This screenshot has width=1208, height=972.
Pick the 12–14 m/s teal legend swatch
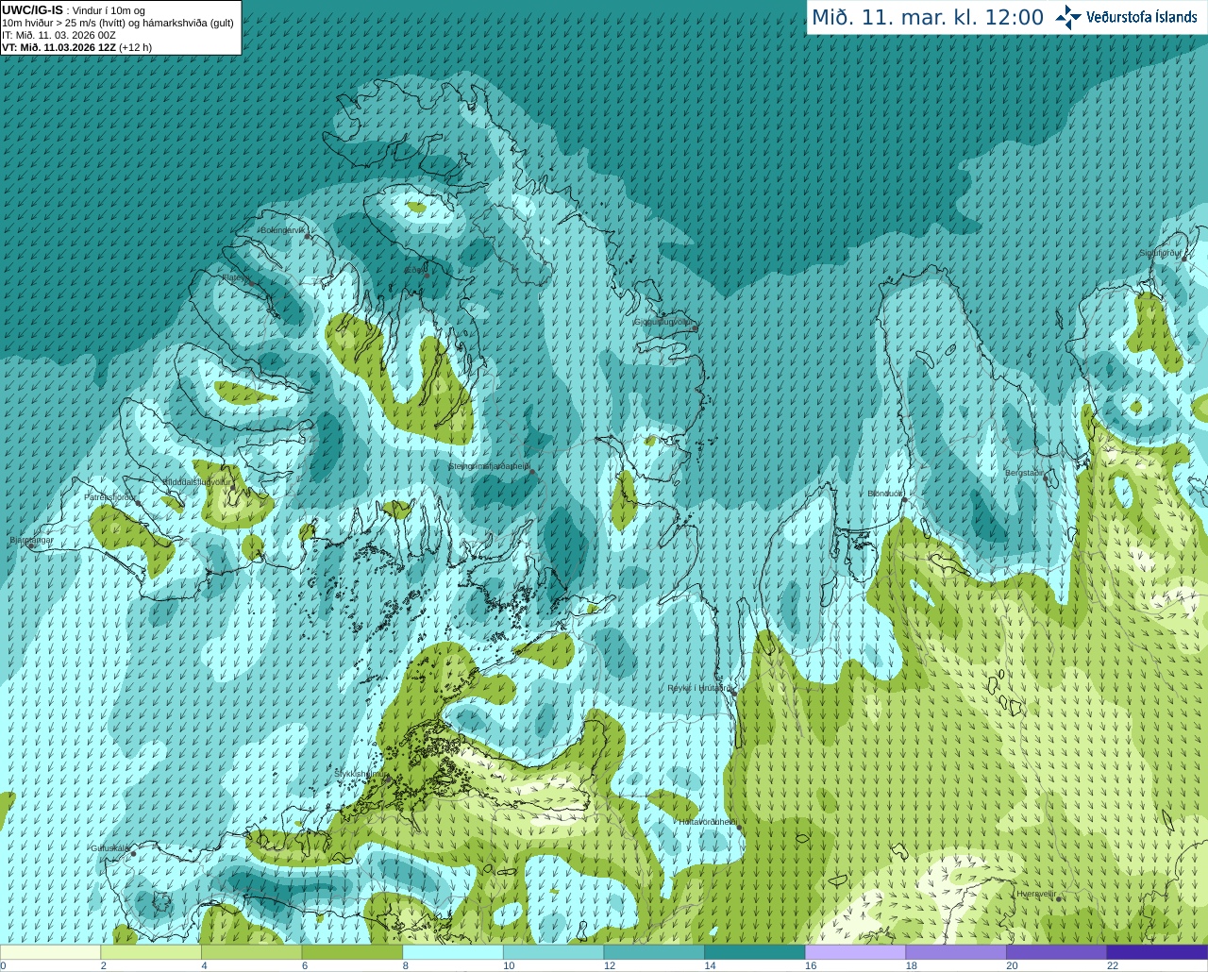(x=654, y=952)
